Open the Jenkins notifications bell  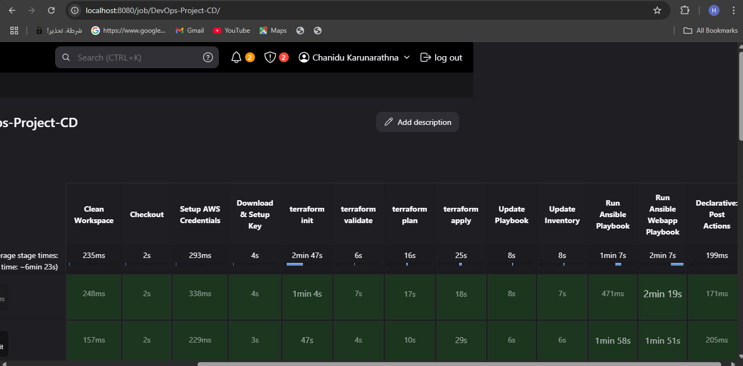(x=236, y=57)
